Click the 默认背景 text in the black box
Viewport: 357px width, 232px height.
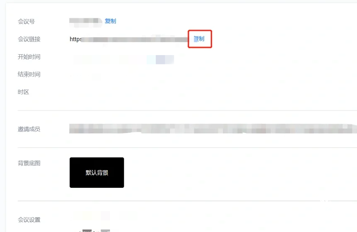point(97,173)
